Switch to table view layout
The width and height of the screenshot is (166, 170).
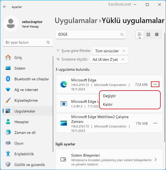point(157,35)
